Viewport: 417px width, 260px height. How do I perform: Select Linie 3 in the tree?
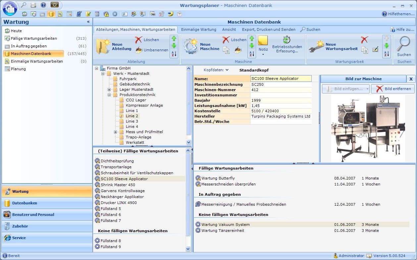point(132,121)
